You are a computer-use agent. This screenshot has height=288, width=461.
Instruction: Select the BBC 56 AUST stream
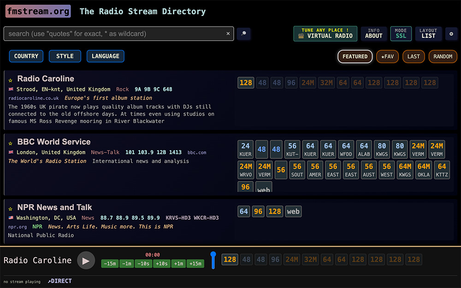tap(369, 170)
